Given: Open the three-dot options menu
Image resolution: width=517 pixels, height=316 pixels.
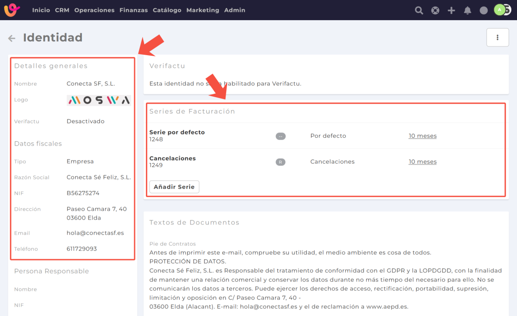Looking at the screenshot, I should (x=497, y=38).
